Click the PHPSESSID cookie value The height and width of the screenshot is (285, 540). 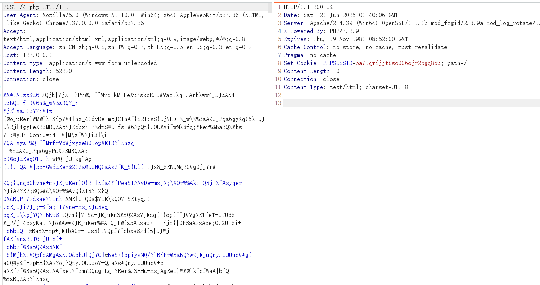(398, 63)
